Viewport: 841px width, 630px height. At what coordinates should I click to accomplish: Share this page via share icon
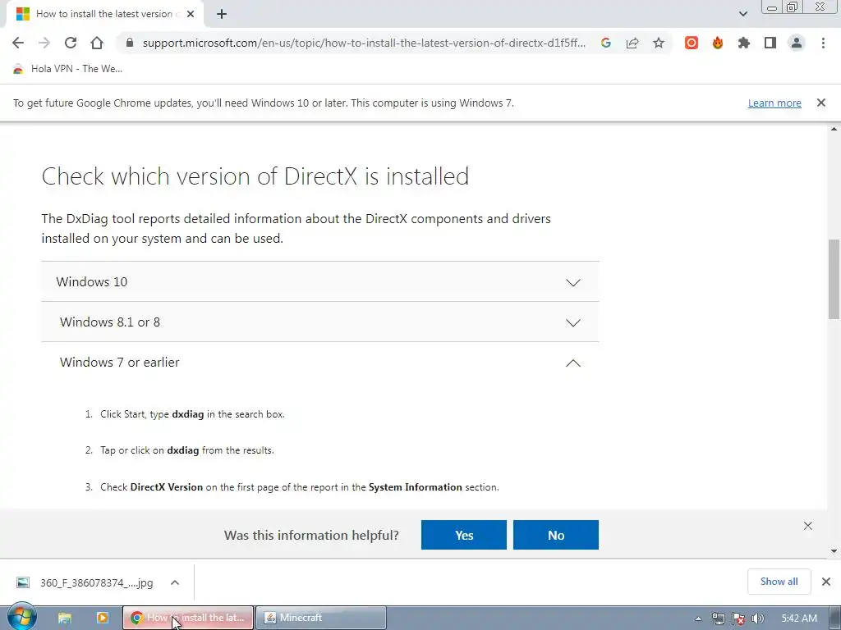click(632, 43)
